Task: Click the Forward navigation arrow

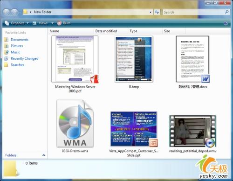Action: (14, 12)
